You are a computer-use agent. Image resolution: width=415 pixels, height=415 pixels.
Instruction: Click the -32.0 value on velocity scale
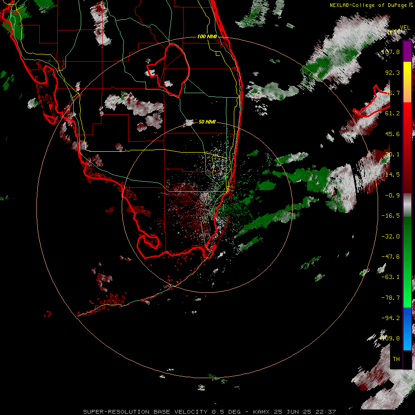[391, 237]
